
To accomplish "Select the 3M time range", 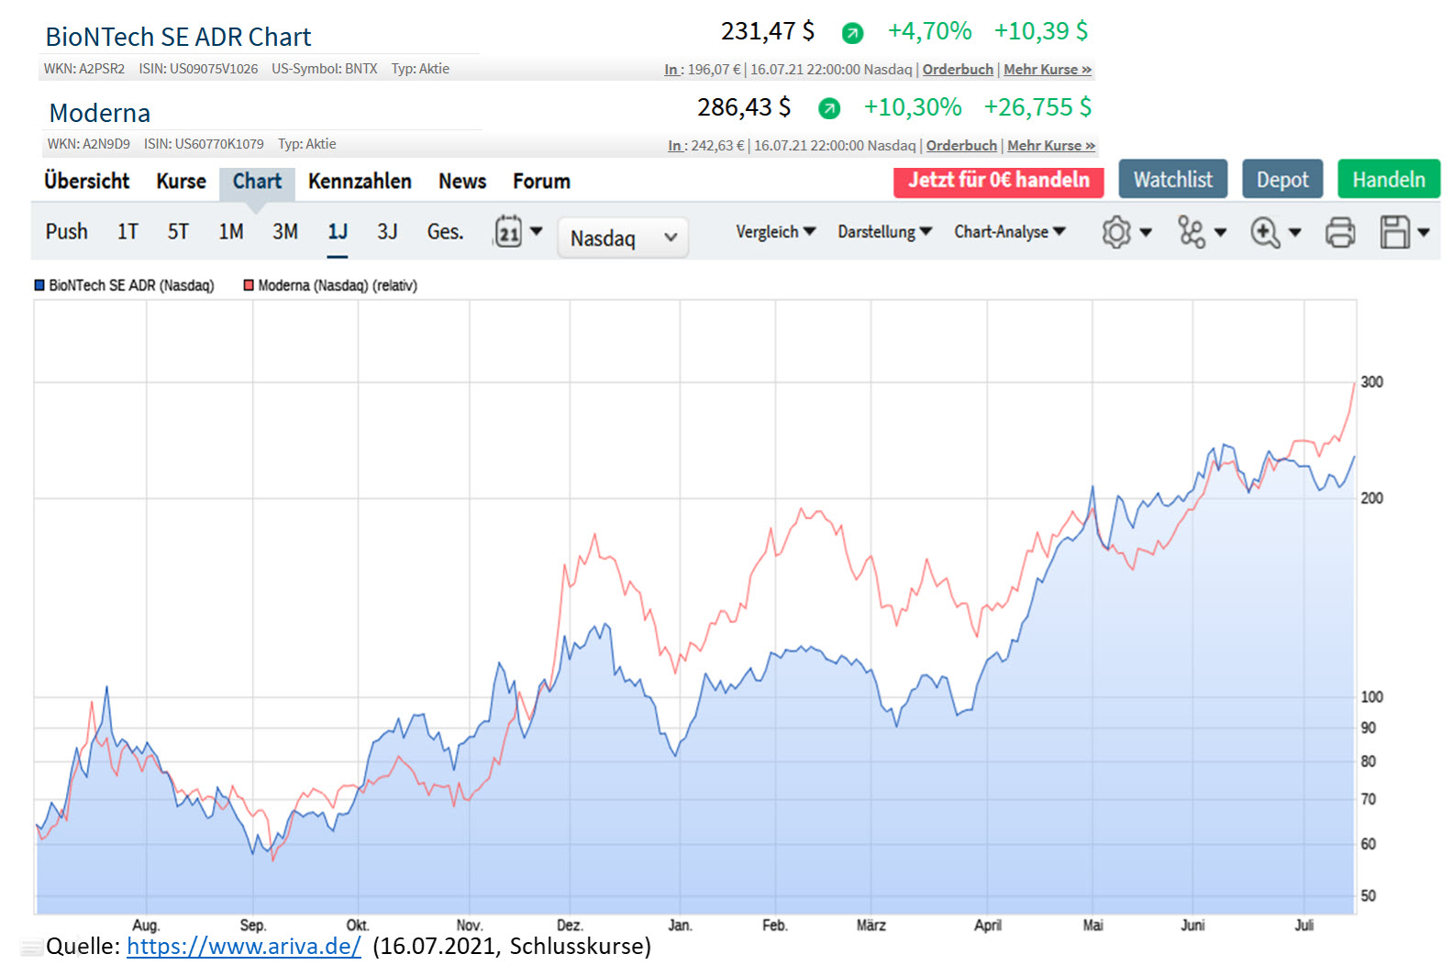I will tap(285, 231).
